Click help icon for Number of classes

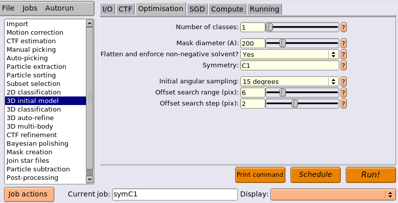(x=343, y=27)
